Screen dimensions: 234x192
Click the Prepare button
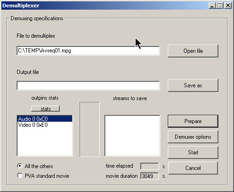193,121
